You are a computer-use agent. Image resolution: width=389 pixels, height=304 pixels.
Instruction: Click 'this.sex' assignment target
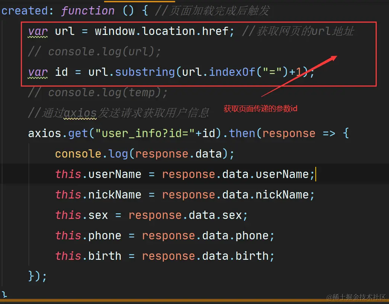point(81,215)
